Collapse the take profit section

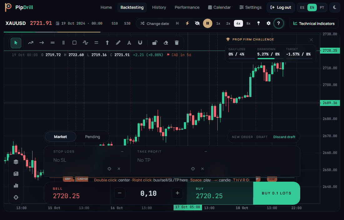click(206, 151)
